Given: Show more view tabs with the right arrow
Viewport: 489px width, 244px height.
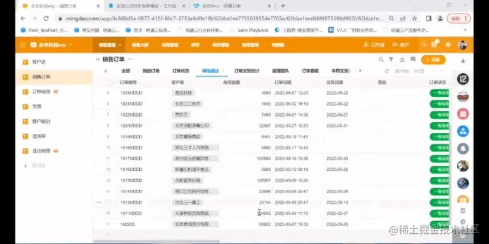Looking at the screenshot, I should tap(361, 70).
